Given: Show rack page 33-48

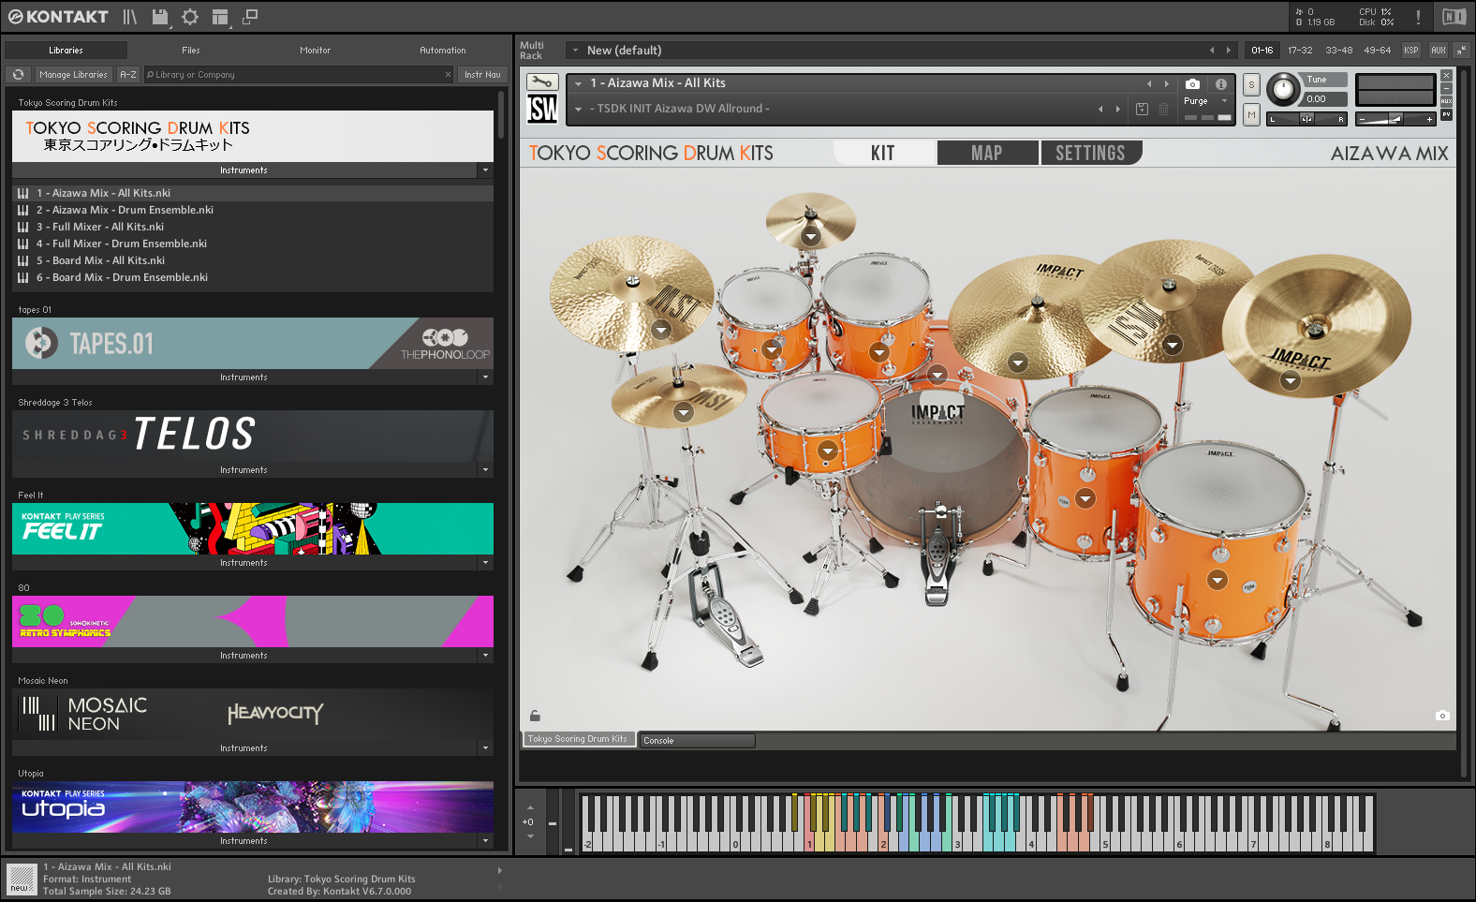Looking at the screenshot, I should (x=1338, y=51).
